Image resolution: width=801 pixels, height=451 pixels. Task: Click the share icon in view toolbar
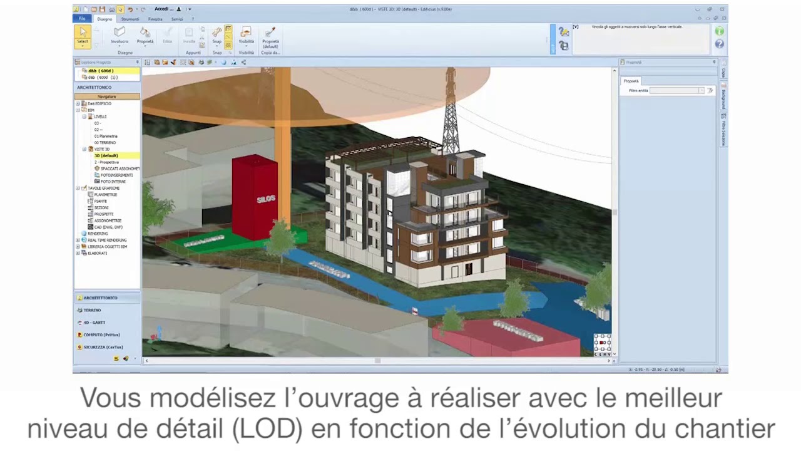coord(243,62)
